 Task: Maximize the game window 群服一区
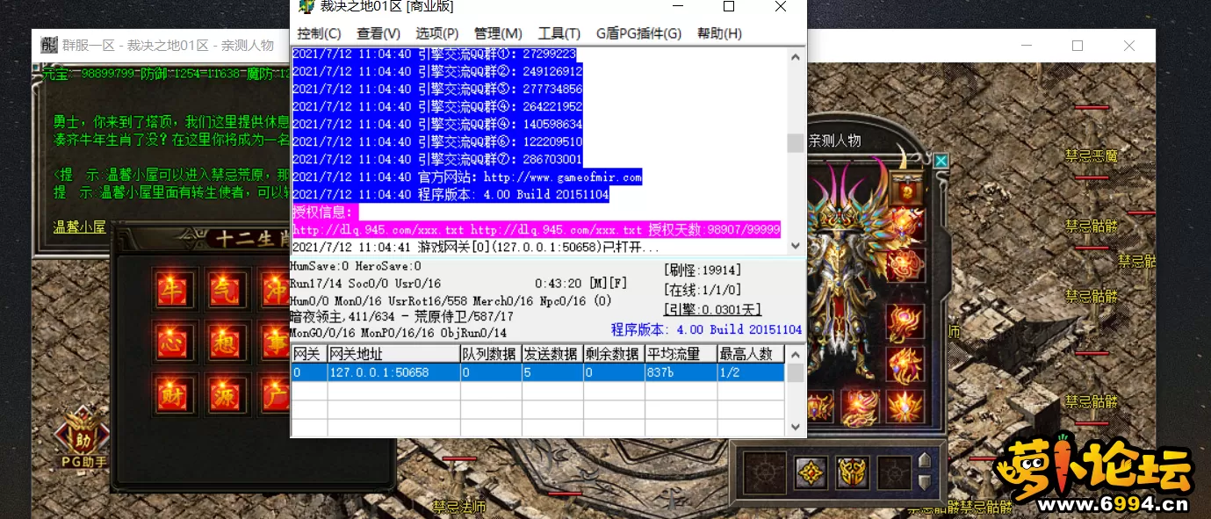click(x=1077, y=46)
